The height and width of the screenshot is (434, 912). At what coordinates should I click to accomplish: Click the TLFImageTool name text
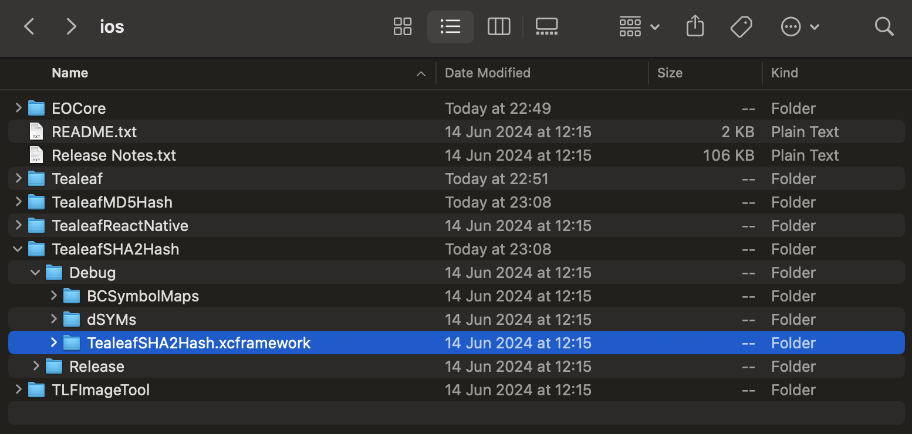click(x=101, y=390)
